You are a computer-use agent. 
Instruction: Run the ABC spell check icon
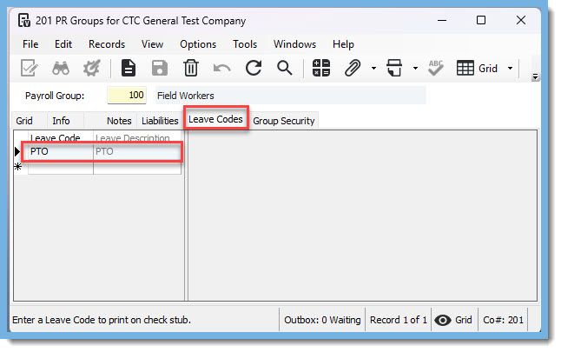coord(436,68)
